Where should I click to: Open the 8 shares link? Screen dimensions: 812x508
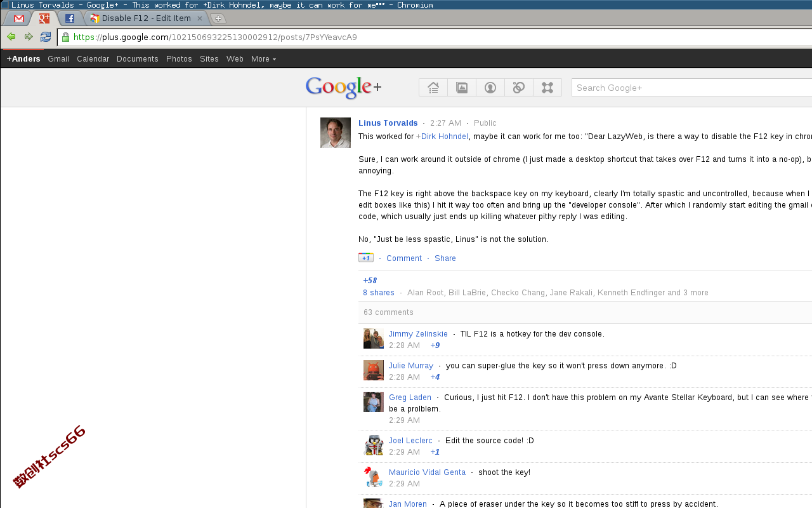[x=379, y=293]
